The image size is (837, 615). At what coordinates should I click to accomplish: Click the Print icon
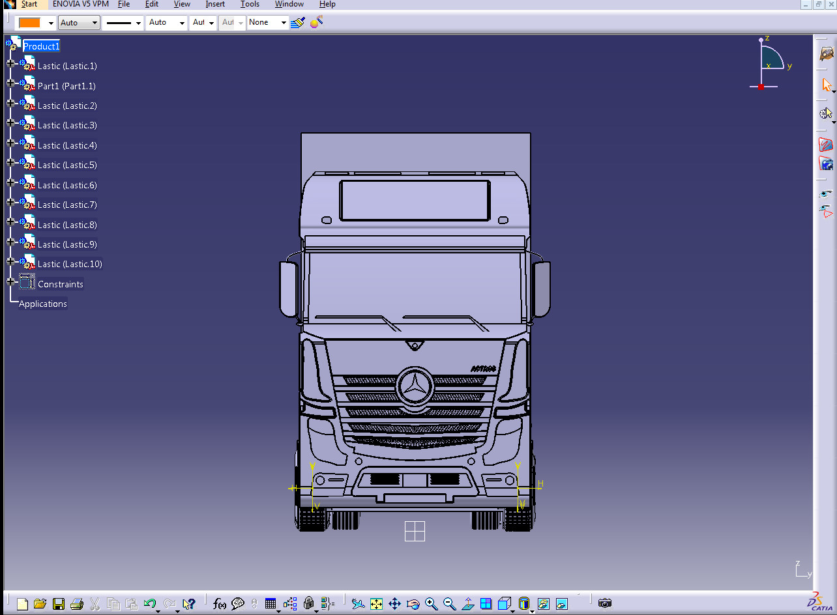(x=77, y=604)
